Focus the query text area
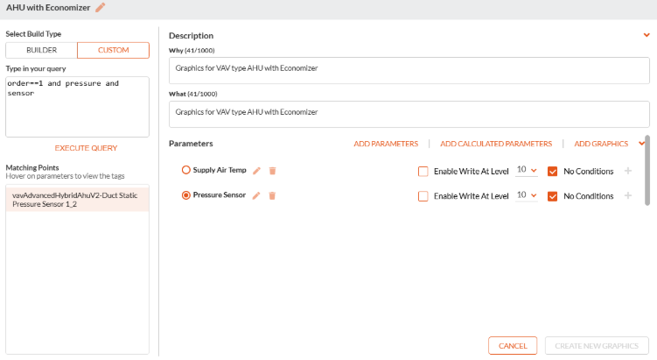This screenshot has height=360, width=657. coord(77,107)
